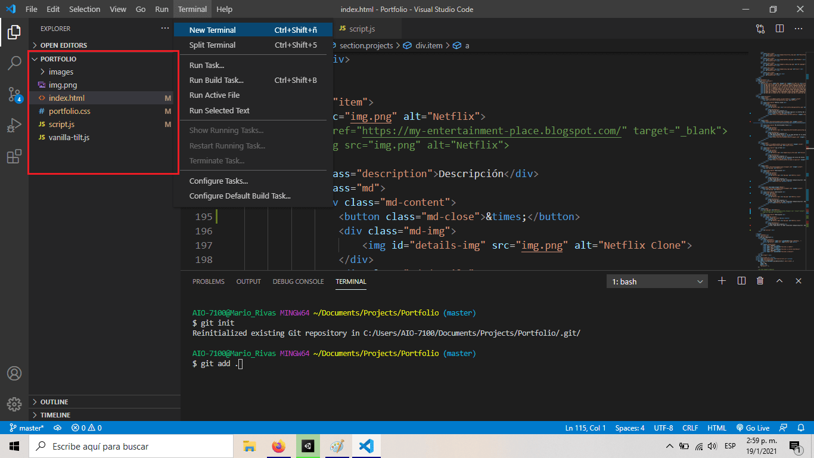Open notifications via the bell icon
The height and width of the screenshot is (458, 814).
pyautogui.click(x=800, y=428)
